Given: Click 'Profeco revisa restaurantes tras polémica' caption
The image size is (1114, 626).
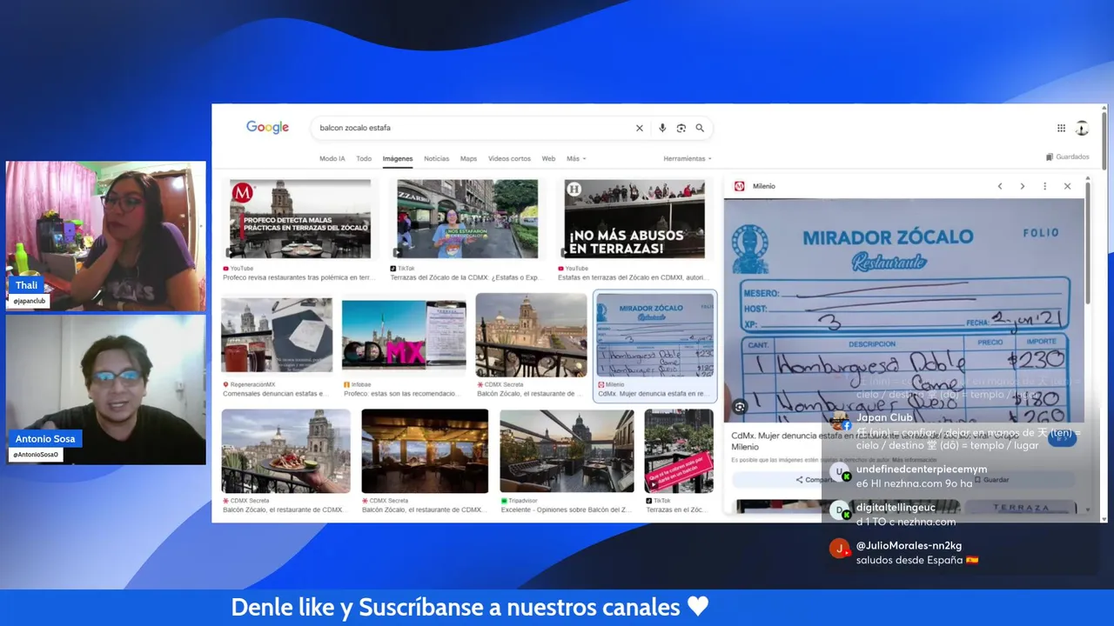Looking at the screenshot, I should (299, 277).
